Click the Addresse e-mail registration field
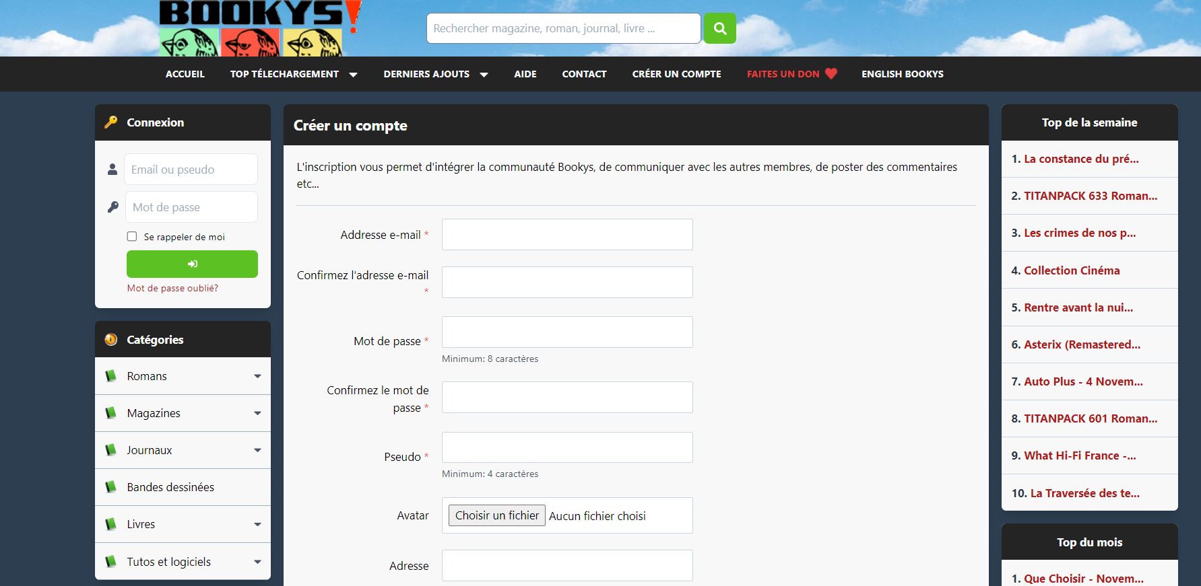Viewport: 1201px width, 586px height. [567, 235]
